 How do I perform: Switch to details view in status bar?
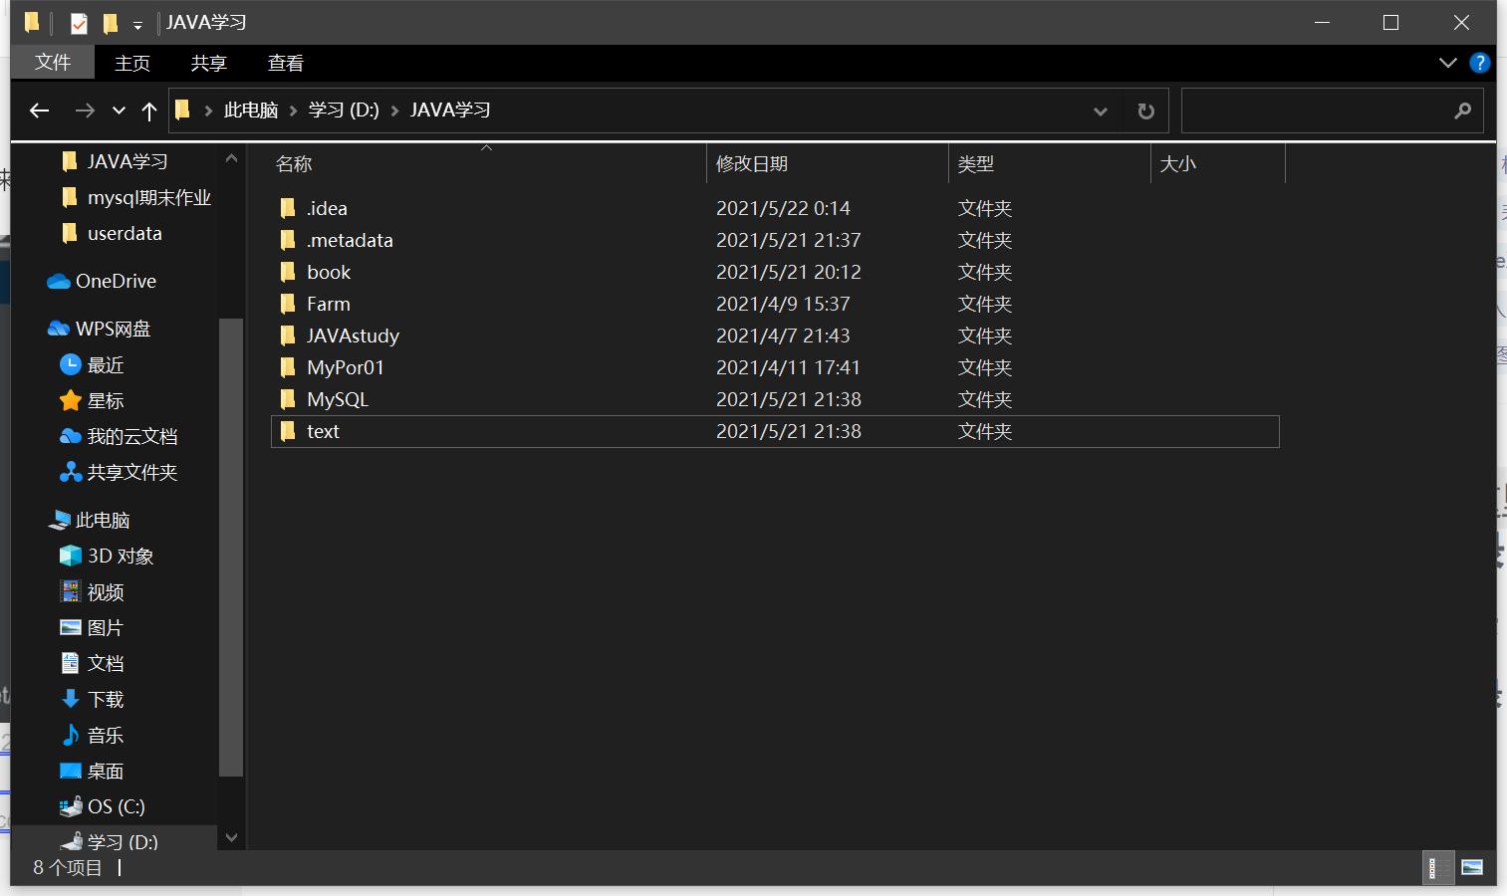coord(1438,867)
